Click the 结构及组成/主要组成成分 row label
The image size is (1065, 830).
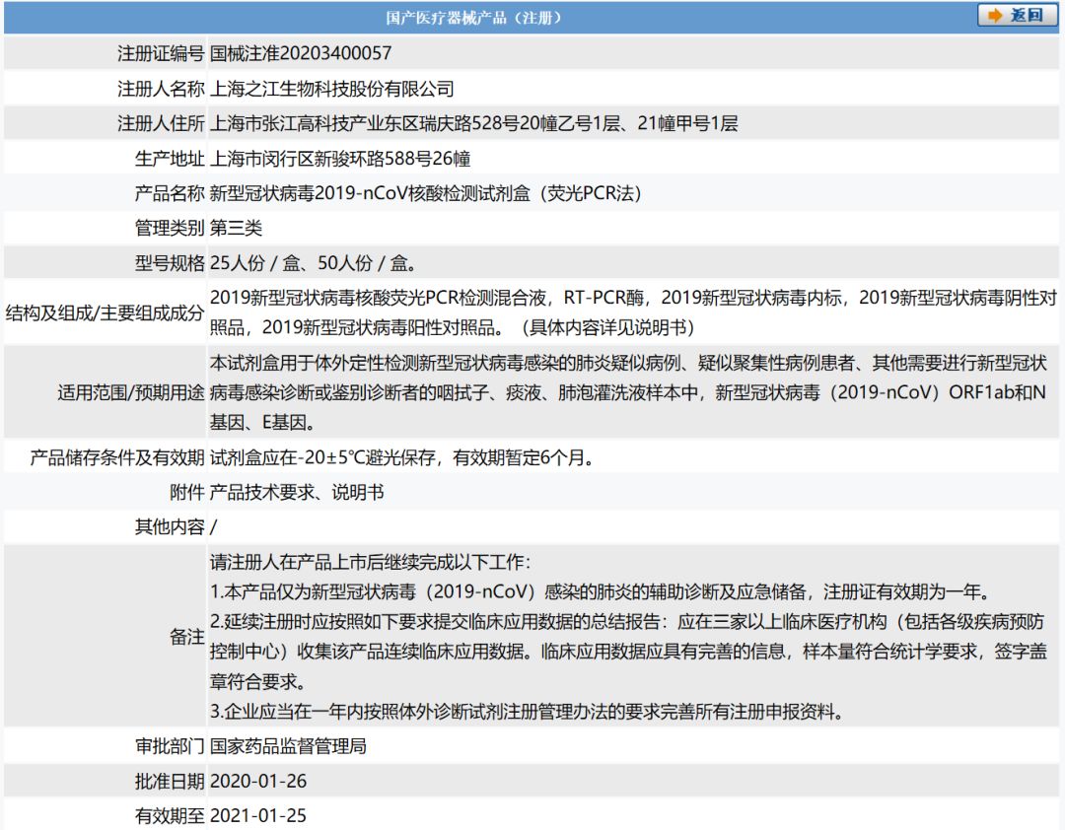pos(105,312)
